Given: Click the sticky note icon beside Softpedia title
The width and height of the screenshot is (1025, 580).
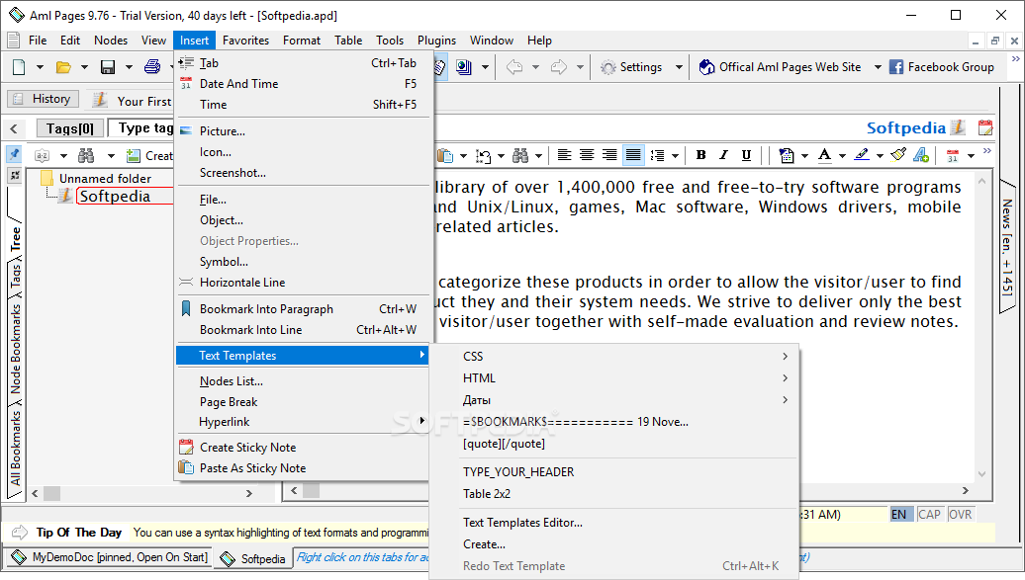Looking at the screenshot, I should (985, 128).
